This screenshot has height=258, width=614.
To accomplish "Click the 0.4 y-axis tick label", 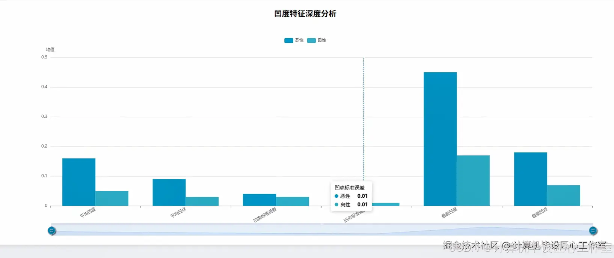I will point(44,87).
